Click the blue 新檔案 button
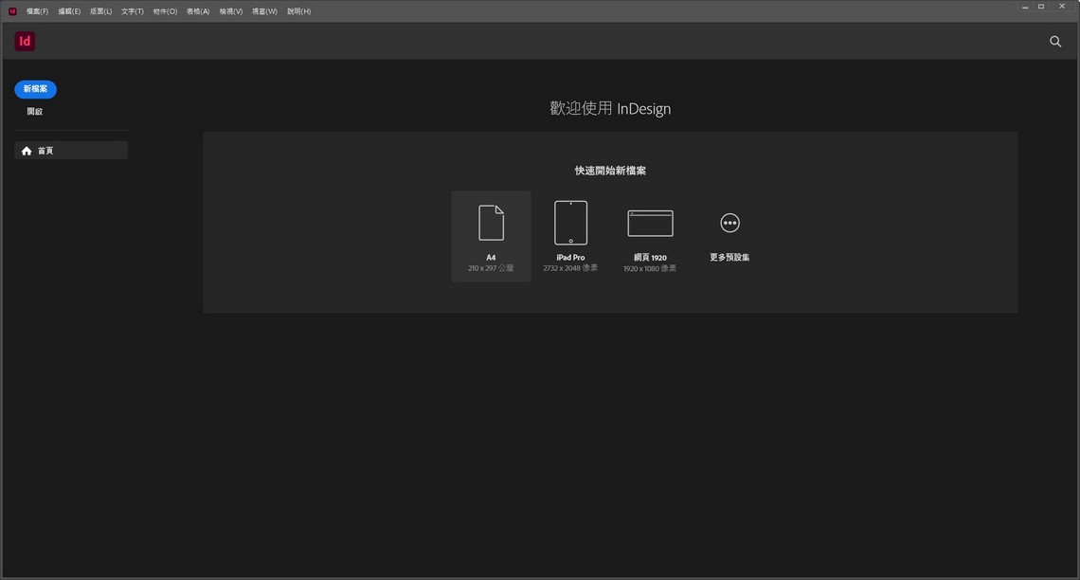Viewport: 1080px width, 580px height. click(x=35, y=88)
